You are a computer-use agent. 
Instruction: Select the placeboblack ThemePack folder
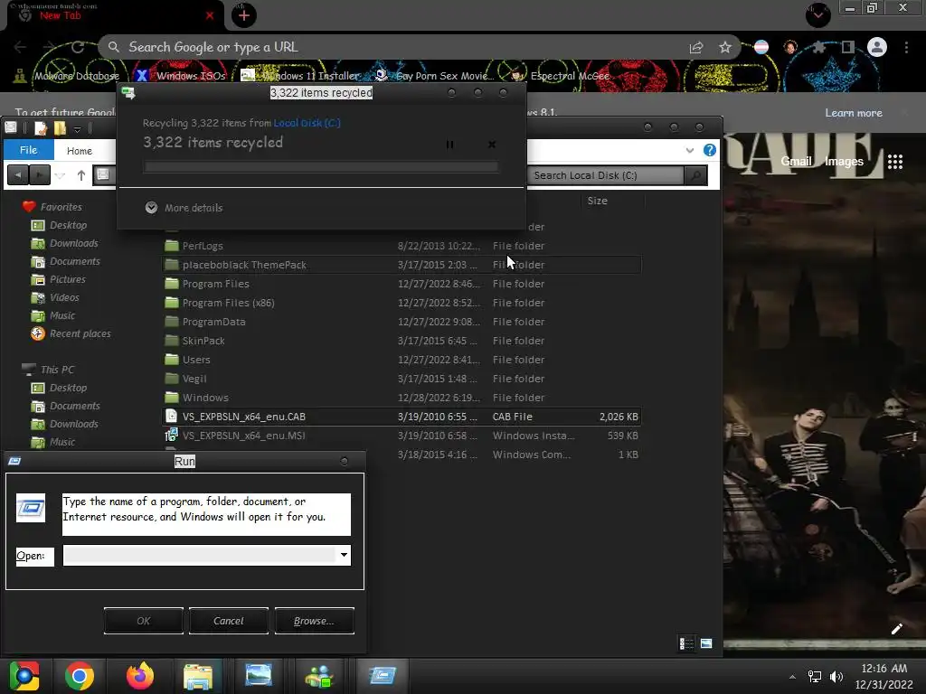tap(402, 265)
